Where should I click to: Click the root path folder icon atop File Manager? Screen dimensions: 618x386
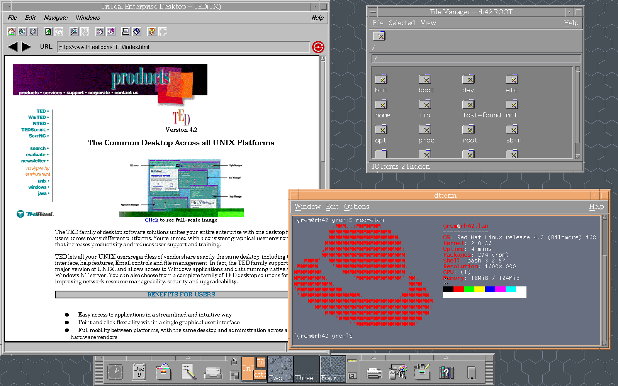pyautogui.click(x=379, y=36)
